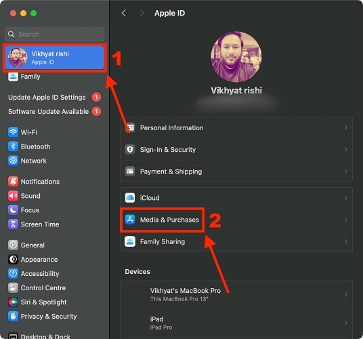Screen dimensions: 363x339
Task: Select Vikhyat rishi Apple ID sidebar item
Action: [x=55, y=58]
